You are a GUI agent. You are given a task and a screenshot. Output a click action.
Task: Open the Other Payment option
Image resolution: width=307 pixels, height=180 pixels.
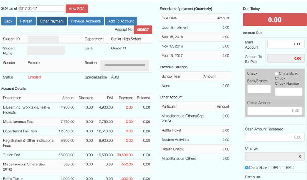click(52, 21)
